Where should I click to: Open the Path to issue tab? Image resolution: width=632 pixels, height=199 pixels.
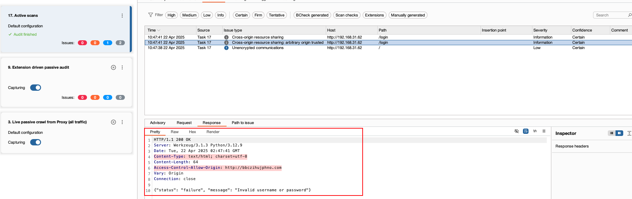pyautogui.click(x=243, y=123)
